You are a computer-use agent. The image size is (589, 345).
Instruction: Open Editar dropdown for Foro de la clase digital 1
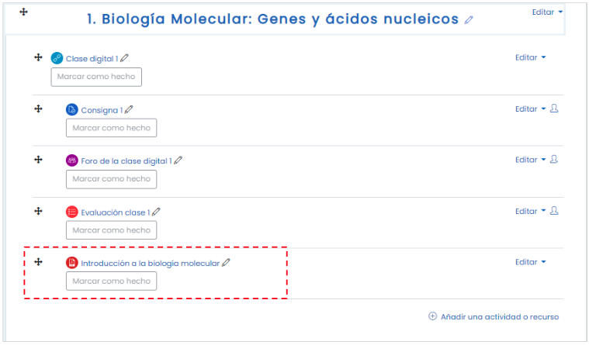coord(530,160)
